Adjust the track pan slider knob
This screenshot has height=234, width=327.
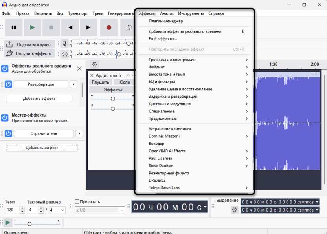(113, 109)
